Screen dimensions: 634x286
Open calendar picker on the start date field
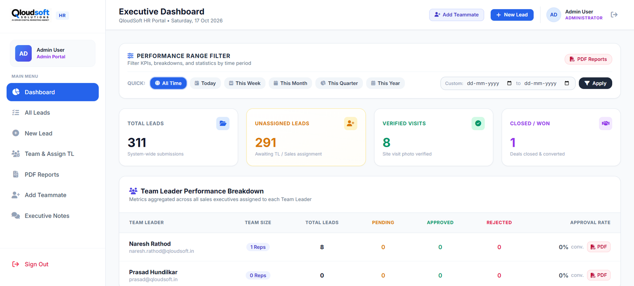[509, 83]
